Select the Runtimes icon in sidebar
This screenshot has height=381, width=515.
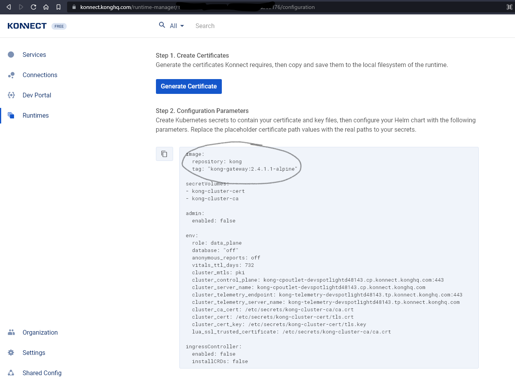(x=11, y=115)
